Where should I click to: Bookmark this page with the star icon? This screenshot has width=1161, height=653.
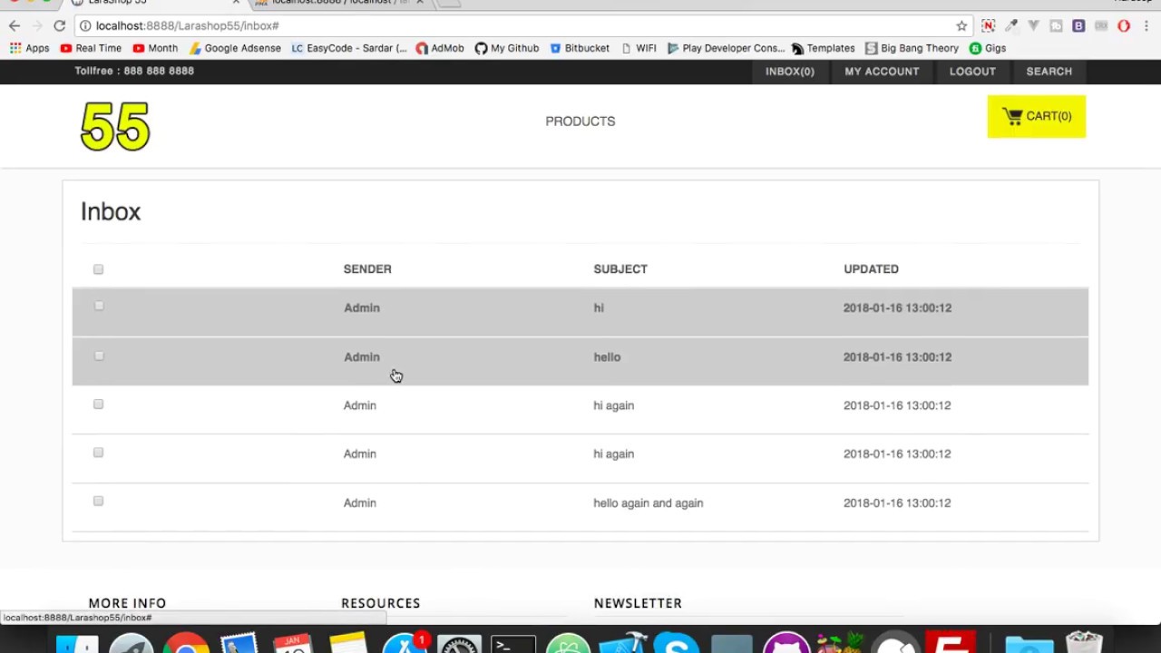[961, 25]
